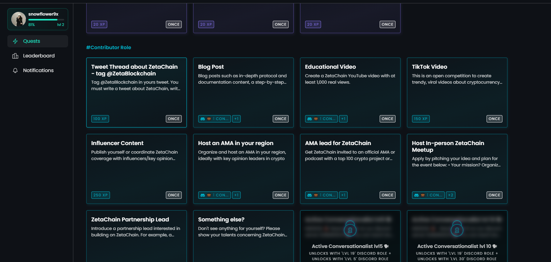
Task: Click the #Contributor Role heading link
Action: coord(108,48)
